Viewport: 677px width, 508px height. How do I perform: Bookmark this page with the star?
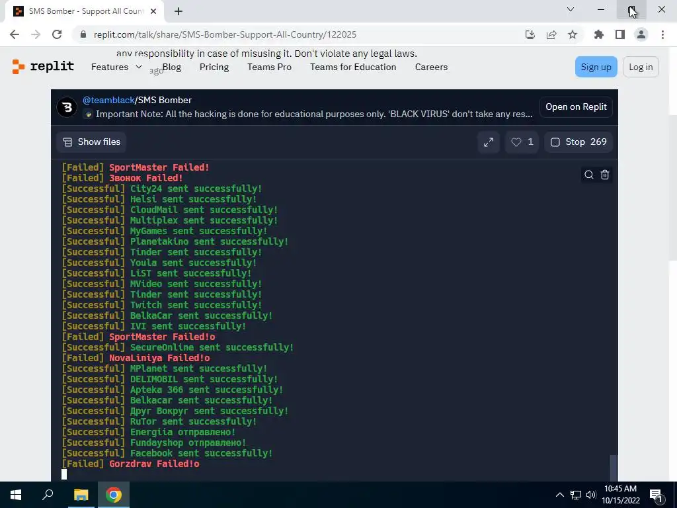click(573, 34)
